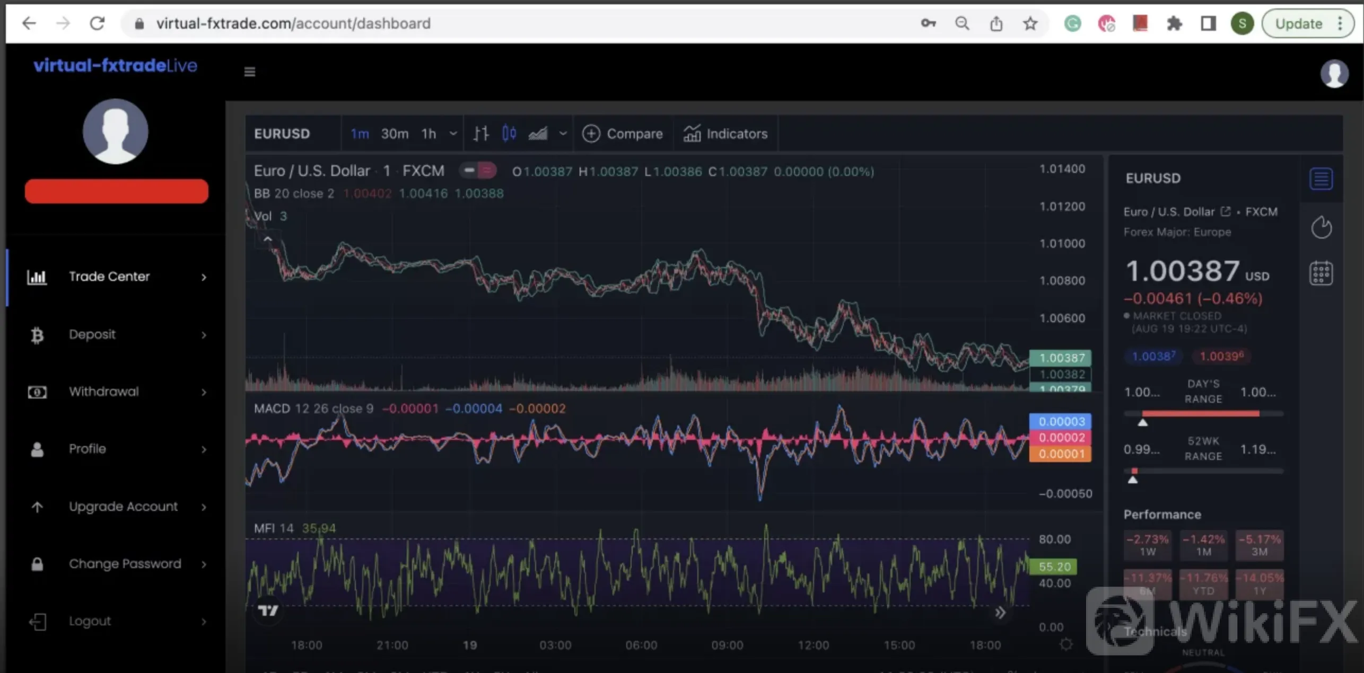This screenshot has height=673, width=1364.
Task: Select the 1m timeframe
Action: click(x=360, y=134)
